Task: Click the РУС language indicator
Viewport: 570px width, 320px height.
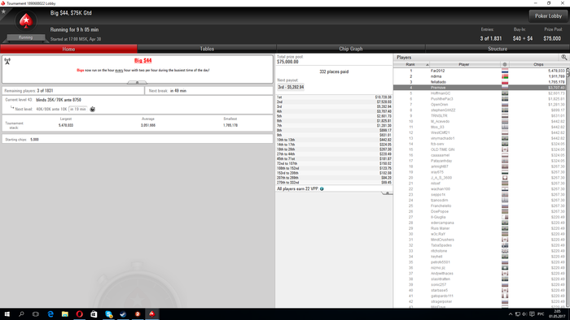Action: click(x=541, y=314)
